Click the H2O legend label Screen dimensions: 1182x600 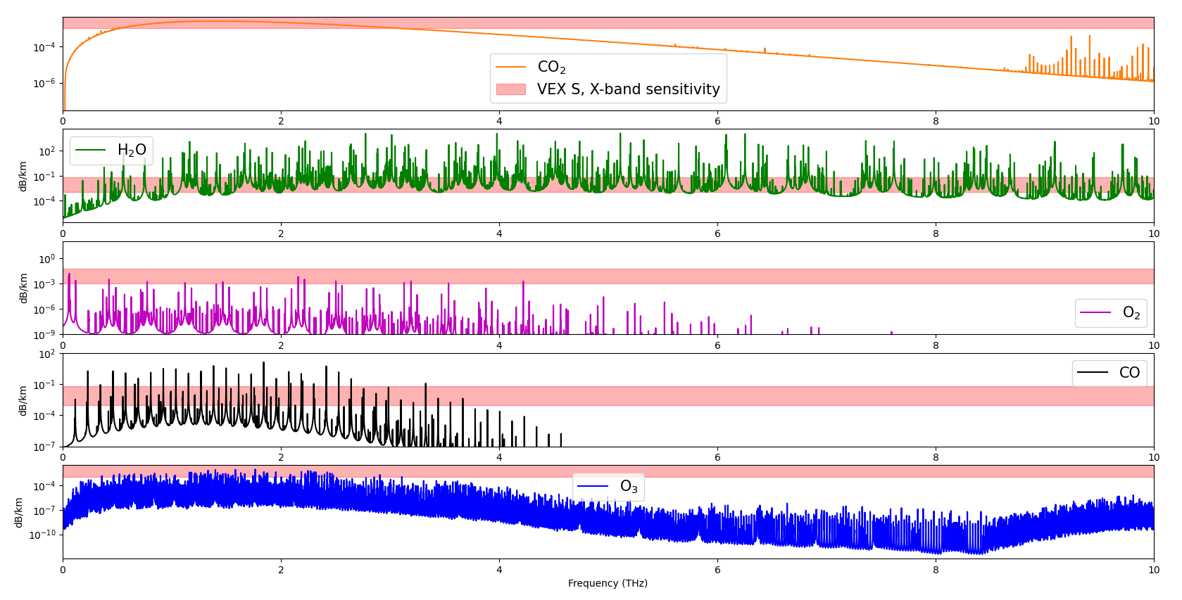(x=132, y=151)
